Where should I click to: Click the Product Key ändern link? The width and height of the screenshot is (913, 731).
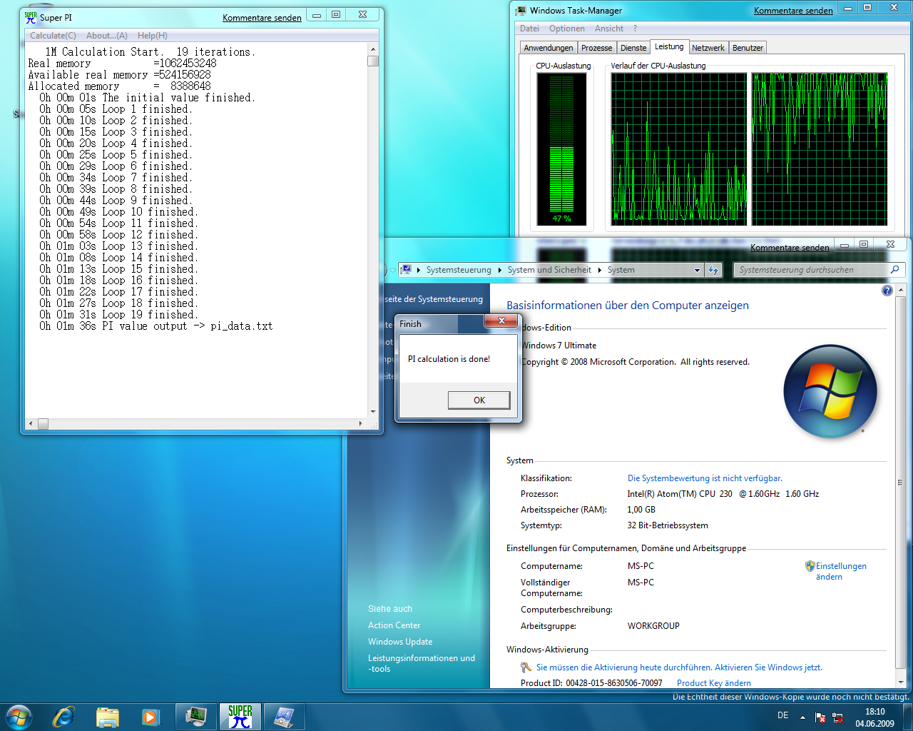click(x=713, y=683)
